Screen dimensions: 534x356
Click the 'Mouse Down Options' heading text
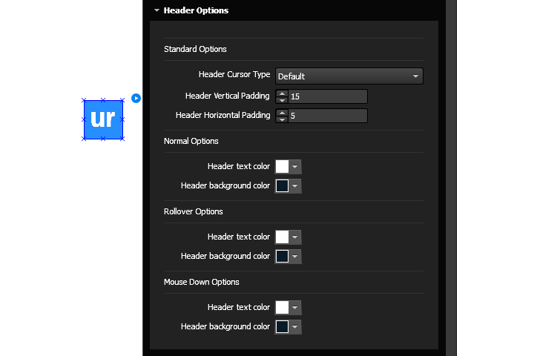click(201, 282)
